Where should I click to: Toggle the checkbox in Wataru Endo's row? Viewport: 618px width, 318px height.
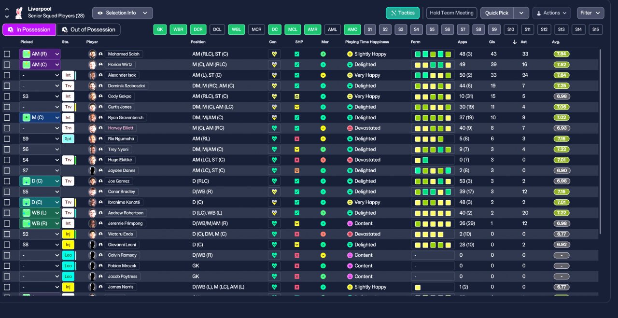[7, 234]
